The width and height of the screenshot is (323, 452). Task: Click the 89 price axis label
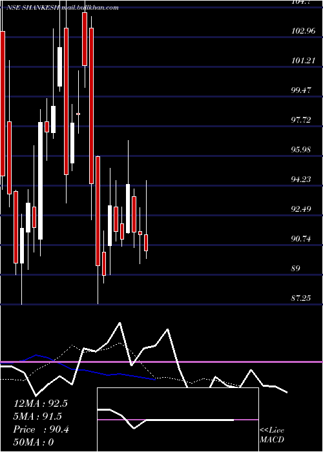tap(296, 269)
